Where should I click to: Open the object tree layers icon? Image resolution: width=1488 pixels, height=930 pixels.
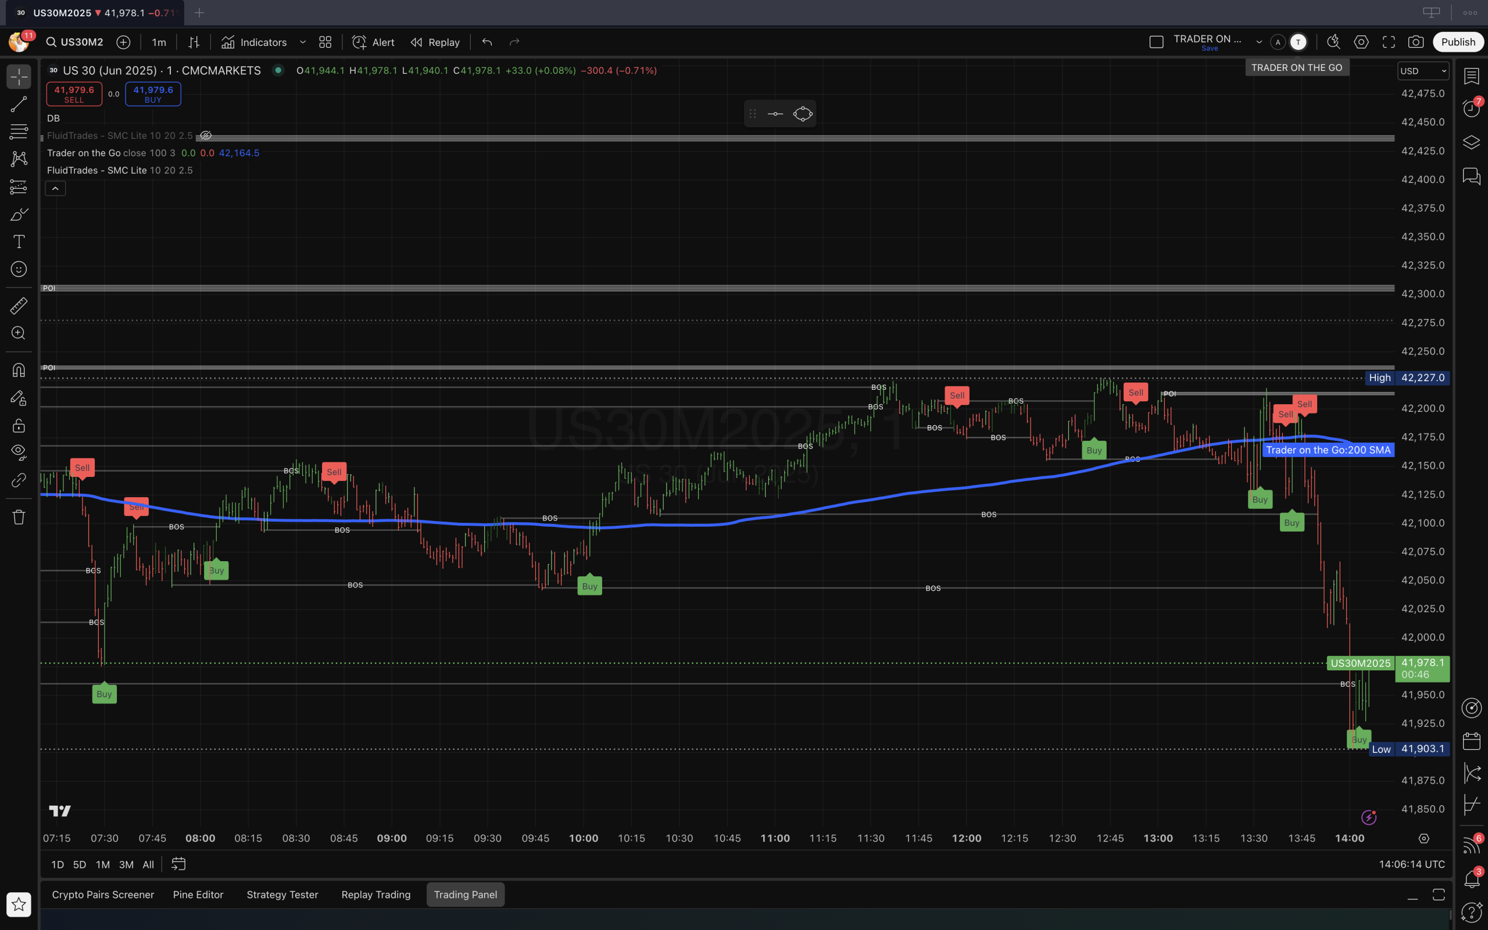coord(1471,143)
